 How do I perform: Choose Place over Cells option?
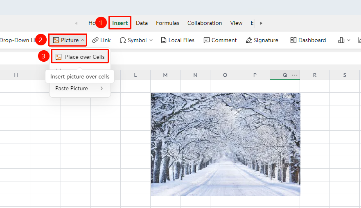pos(80,57)
